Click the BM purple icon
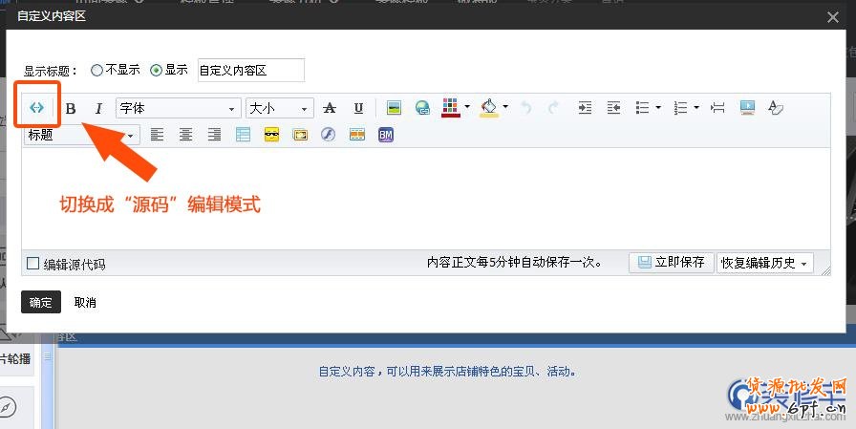Screen dimensions: 856x429 pos(386,135)
